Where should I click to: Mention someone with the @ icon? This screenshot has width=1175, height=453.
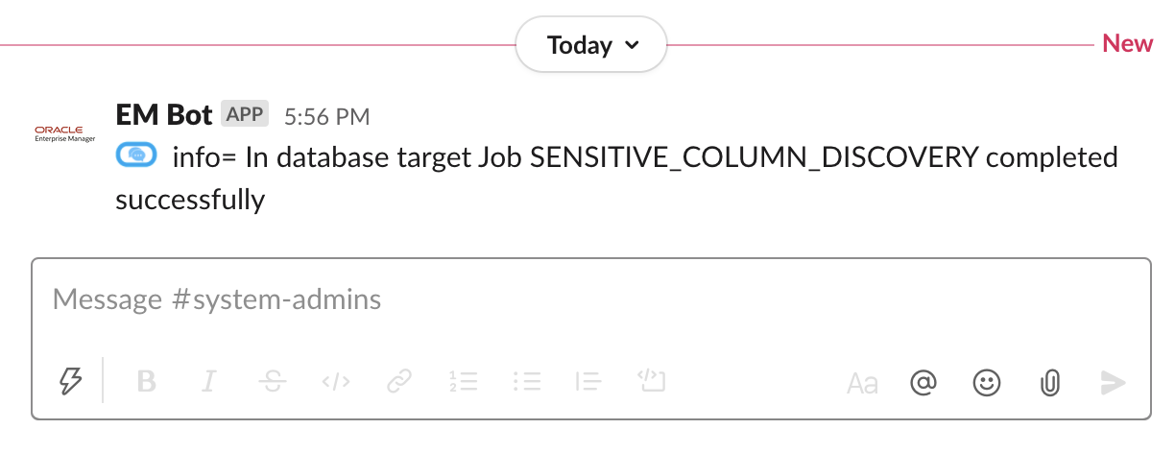(x=923, y=383)
